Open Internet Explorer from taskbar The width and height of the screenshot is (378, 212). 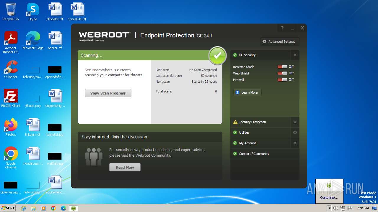point(23,208)
